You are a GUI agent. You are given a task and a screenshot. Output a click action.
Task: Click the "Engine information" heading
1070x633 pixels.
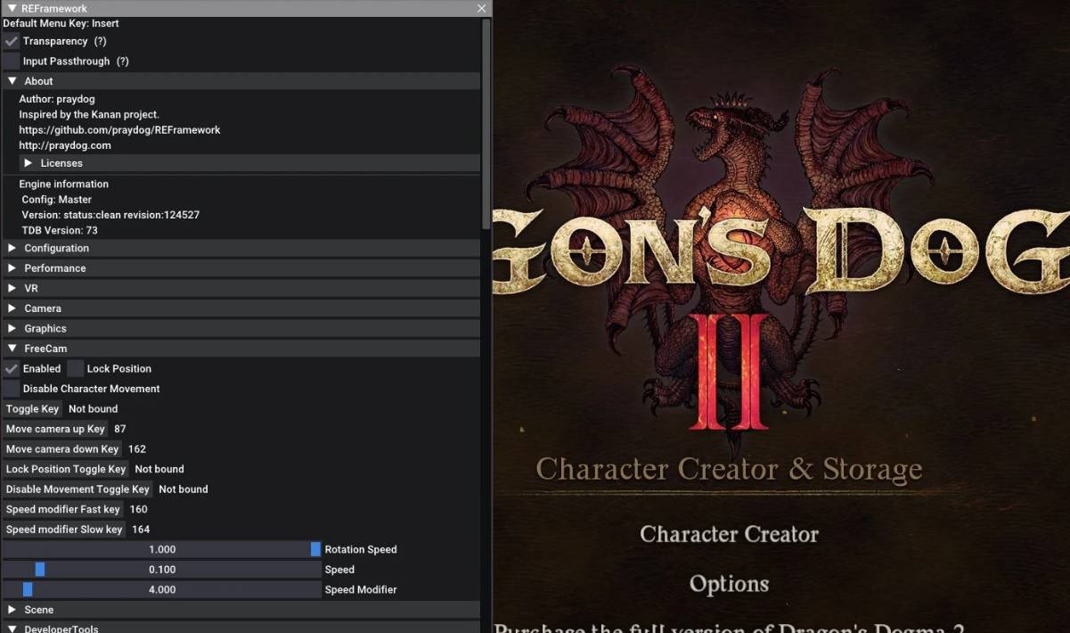point(64,184)
